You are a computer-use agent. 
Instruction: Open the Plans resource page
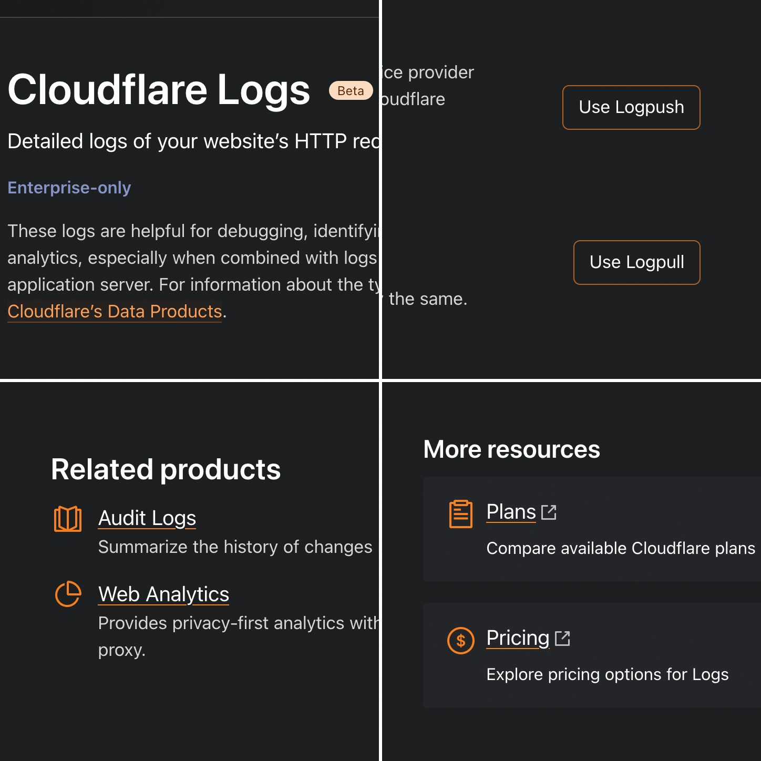tap(510, 511)
